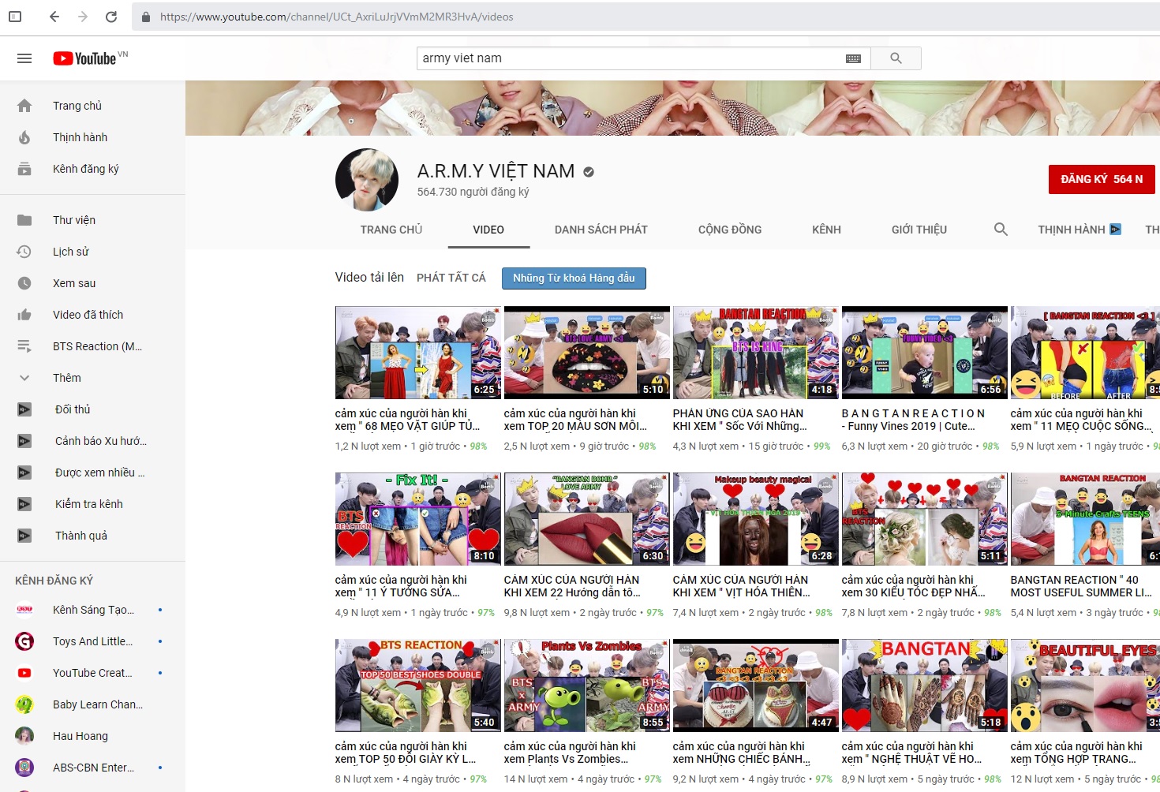Click the channel name A.R.M.Y VIỆT NAM

pos(496,171)
